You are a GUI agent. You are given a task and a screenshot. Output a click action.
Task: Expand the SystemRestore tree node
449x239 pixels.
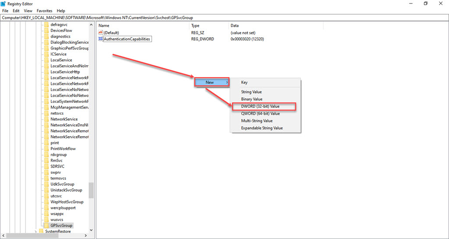pos(36,231)
